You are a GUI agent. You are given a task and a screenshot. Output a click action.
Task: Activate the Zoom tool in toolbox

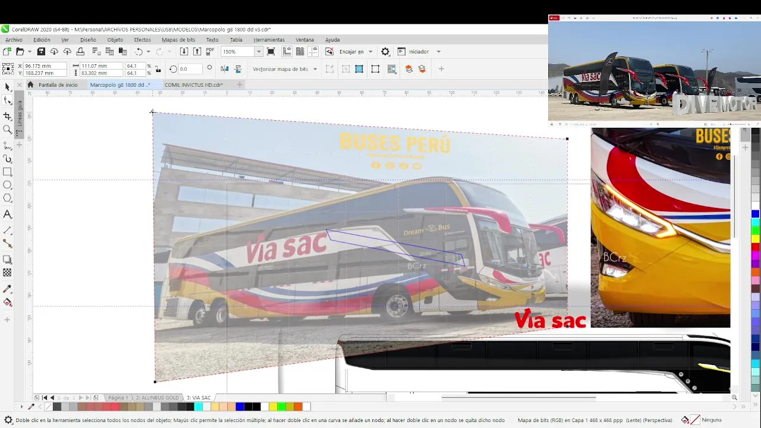[x=7, y=130]
